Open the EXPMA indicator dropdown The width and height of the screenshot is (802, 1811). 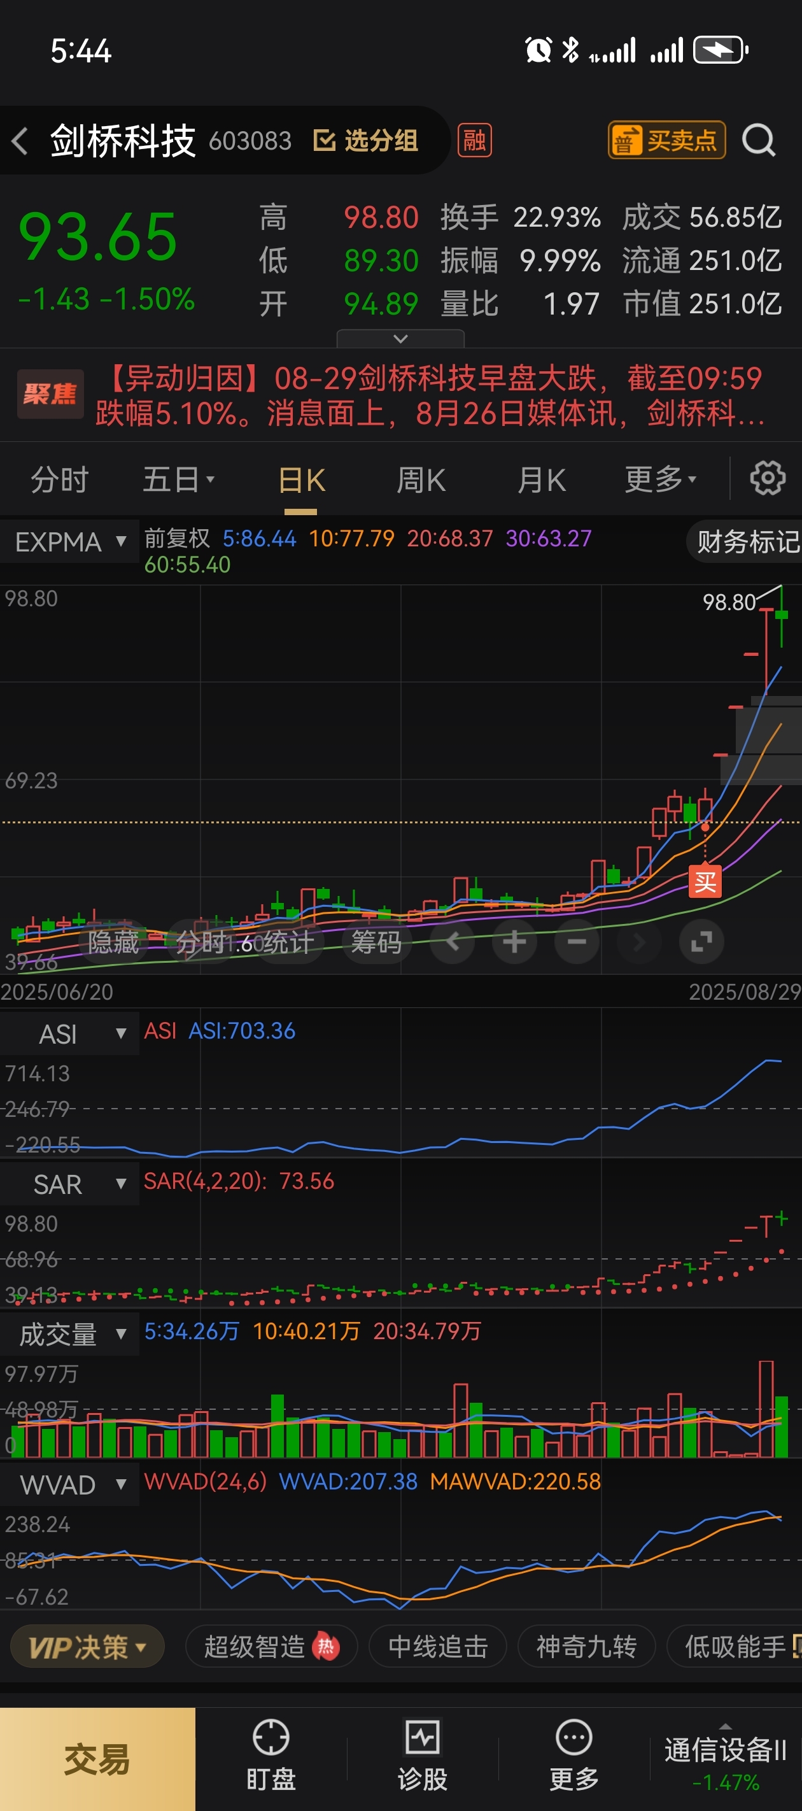tap(69, 541)
